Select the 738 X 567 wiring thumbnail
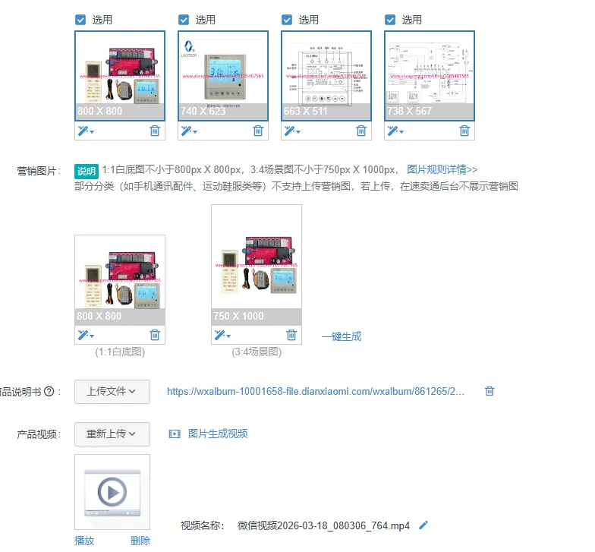 [x=430, y=76]
